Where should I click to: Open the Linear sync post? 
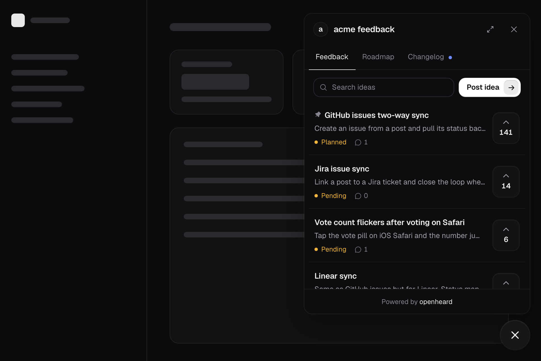336,276
